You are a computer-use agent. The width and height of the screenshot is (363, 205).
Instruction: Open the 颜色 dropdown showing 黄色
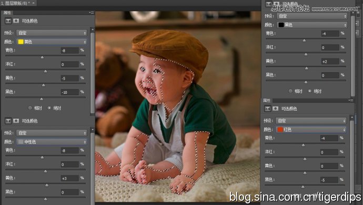tap(52, 42)
